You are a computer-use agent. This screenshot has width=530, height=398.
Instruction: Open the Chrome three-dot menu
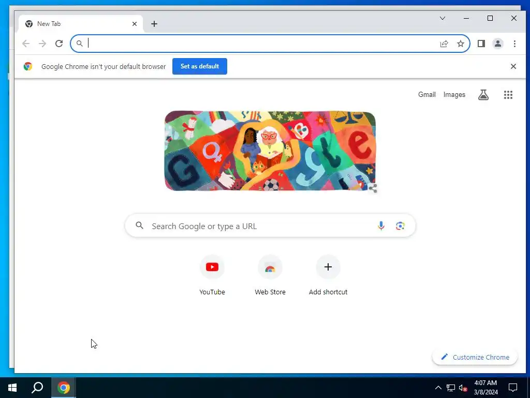click(x=514, y=44)
